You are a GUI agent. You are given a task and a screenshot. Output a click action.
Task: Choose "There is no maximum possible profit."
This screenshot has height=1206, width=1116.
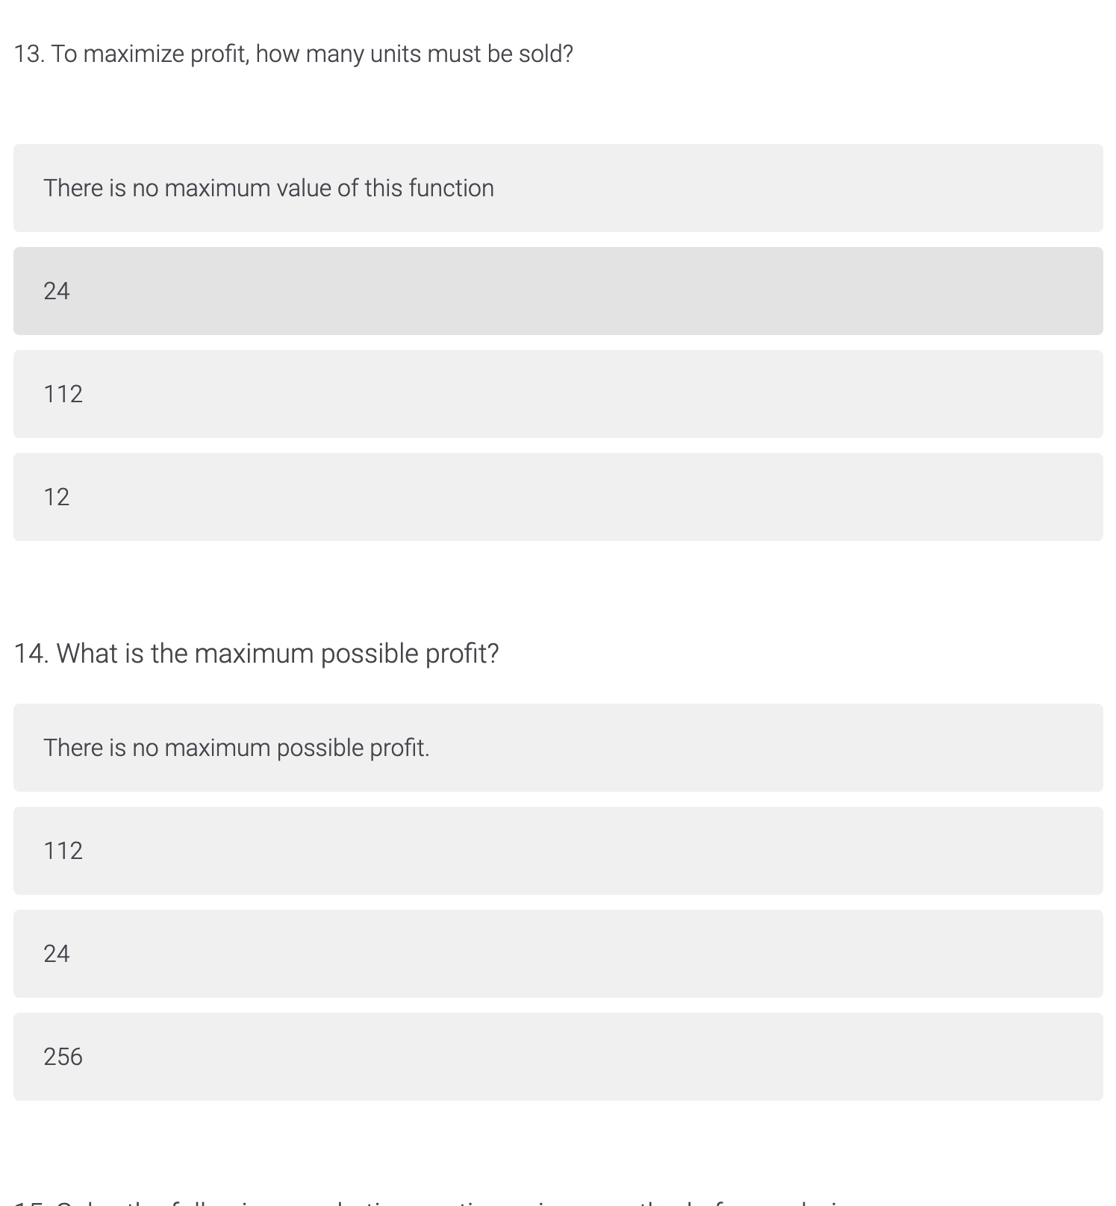558,748
